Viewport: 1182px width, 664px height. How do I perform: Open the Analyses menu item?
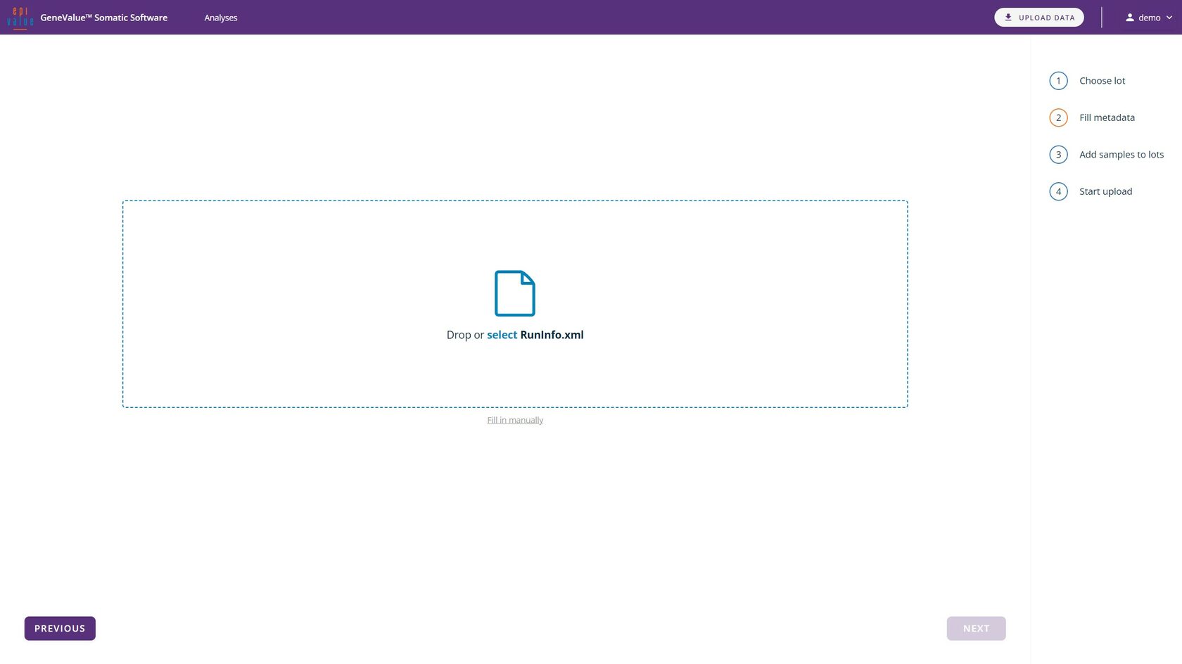coord(220,18)
